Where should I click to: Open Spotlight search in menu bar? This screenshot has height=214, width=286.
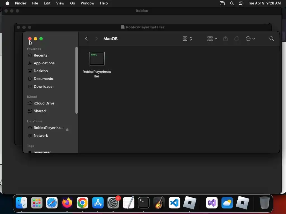point(232,3)
